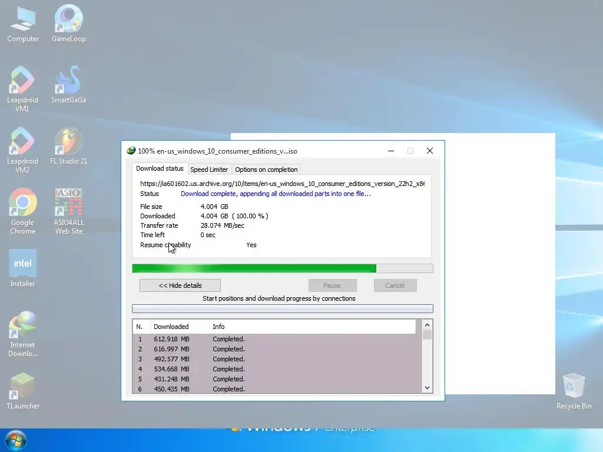This screenshot has width=603, height=452.
Task: Click the Pause button
Action: (x=332, y=285)
